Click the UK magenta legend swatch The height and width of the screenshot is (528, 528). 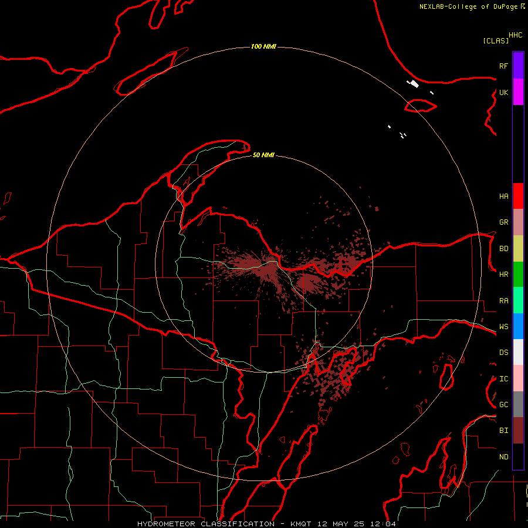[x=518, y=92]
